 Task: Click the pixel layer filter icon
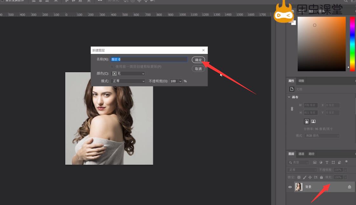click(315, 162)
